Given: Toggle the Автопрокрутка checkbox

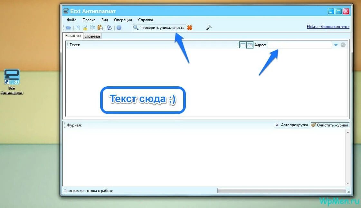Looking at the screenshot, I should coord(277,125).
